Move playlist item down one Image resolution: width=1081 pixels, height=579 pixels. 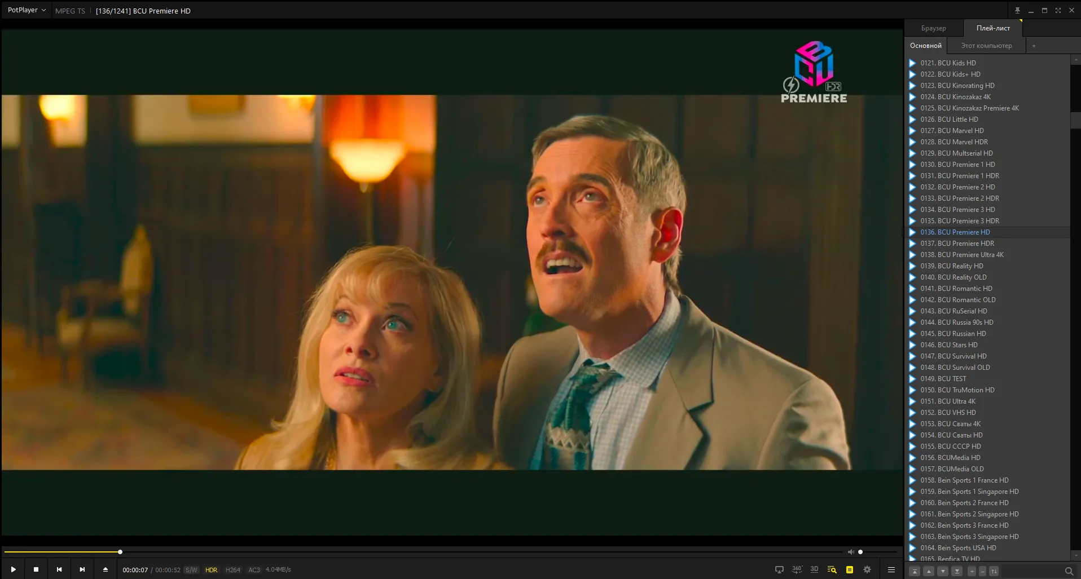click(x=943, y=571)
